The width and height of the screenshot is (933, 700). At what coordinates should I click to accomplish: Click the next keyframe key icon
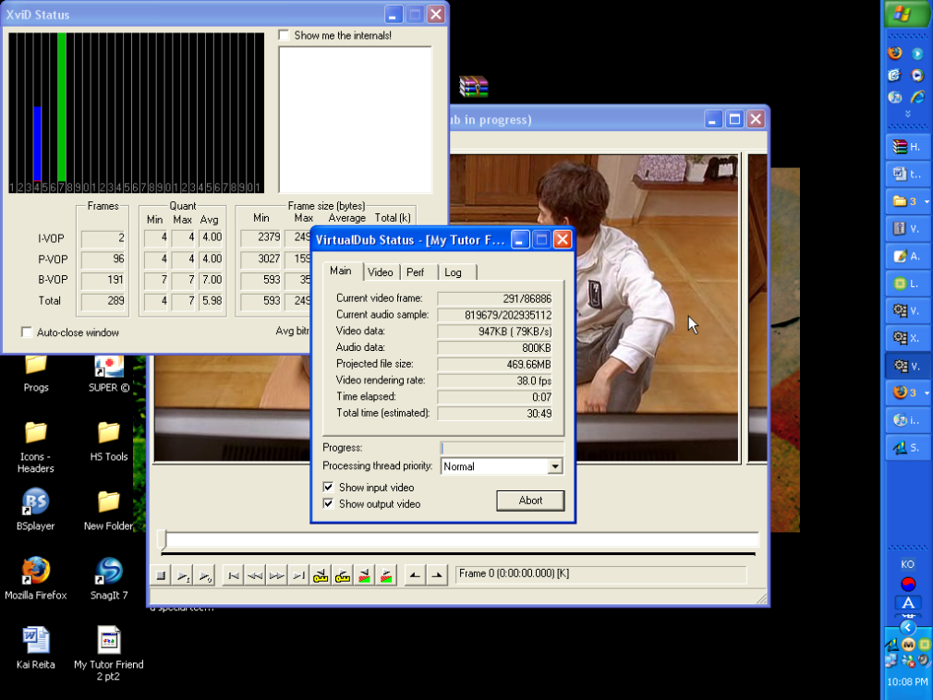click(343, 575)
